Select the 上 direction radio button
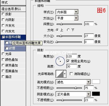Viewport: 109px width, 106px height. click(x=57, y=30)
